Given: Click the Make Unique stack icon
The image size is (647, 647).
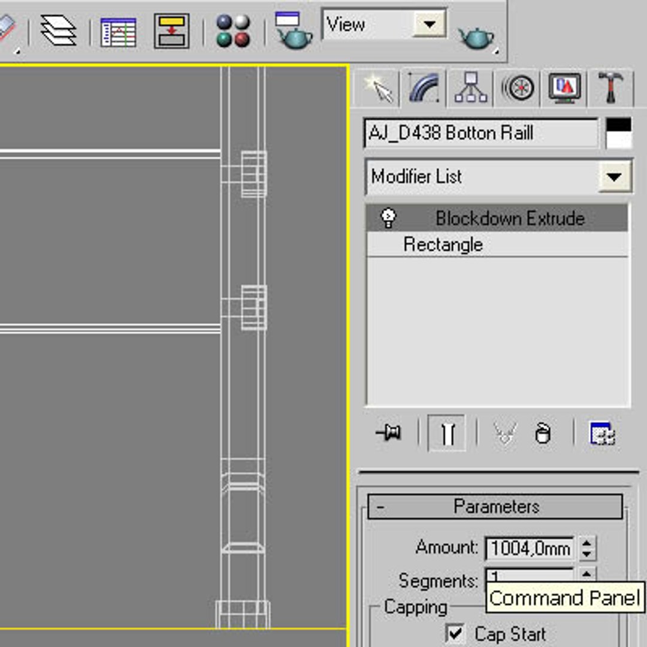Looking at the screenshot, I should coord(504,434).
